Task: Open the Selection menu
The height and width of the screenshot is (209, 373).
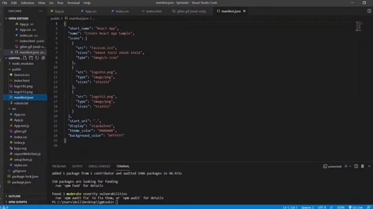Action: (x=27, y=3)
